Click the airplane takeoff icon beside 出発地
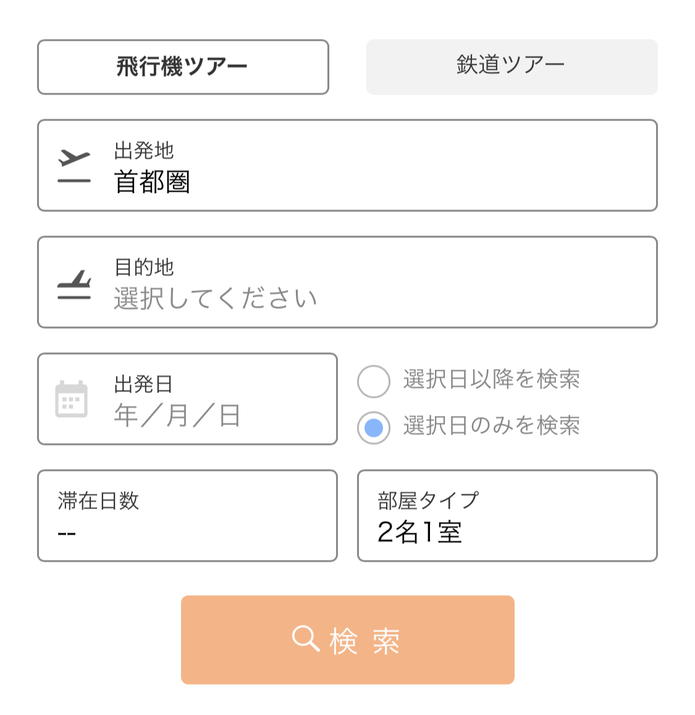The width and height of the screenshot is (695, 715). pyautogui.click(x=74, y=166)
